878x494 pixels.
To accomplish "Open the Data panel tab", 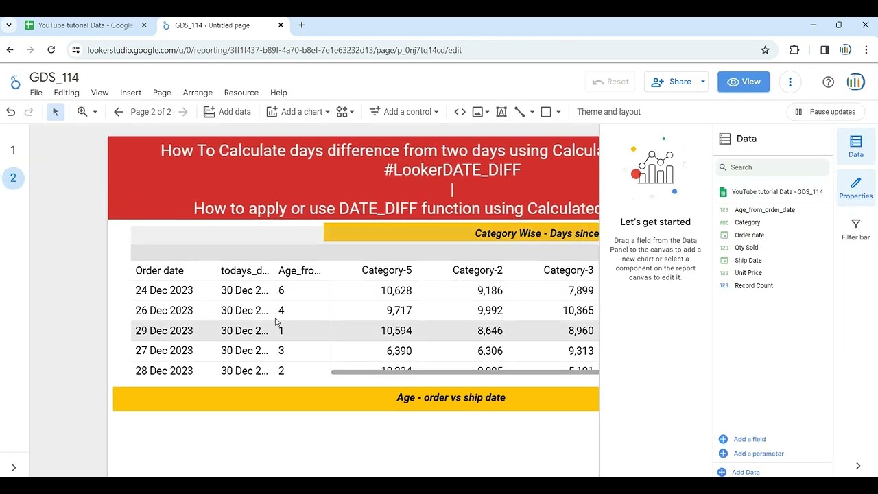I will [x=855, y=146].
